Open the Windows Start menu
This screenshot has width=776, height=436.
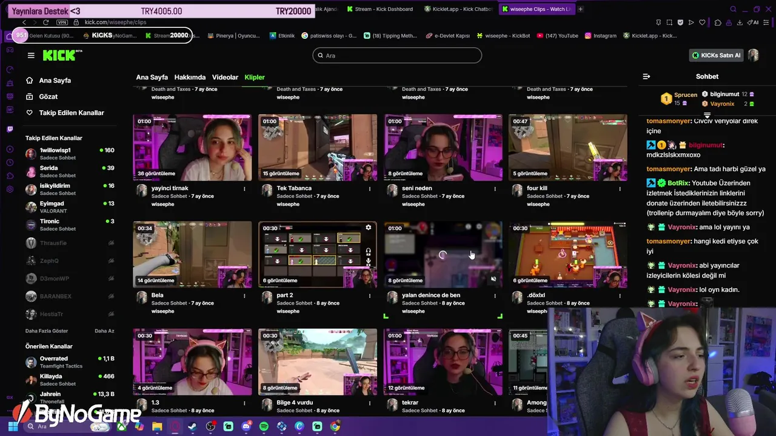[13, 426]
